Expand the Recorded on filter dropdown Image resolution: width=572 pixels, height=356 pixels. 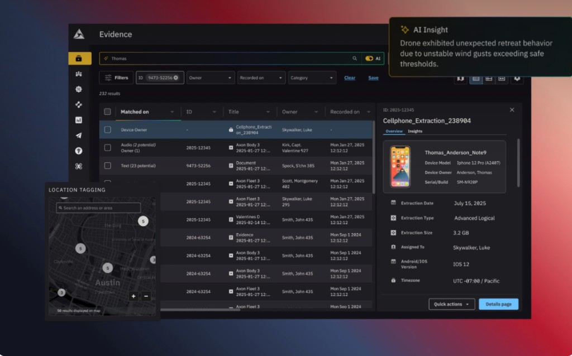[261, 78]
